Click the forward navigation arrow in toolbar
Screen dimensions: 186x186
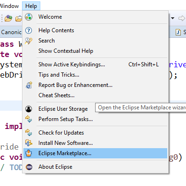click(182, 18)
